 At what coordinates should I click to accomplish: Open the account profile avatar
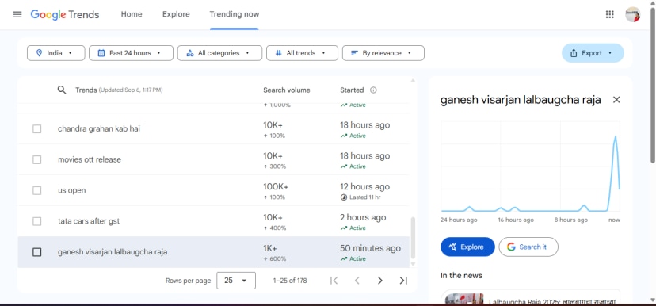[x=632, y=14]
